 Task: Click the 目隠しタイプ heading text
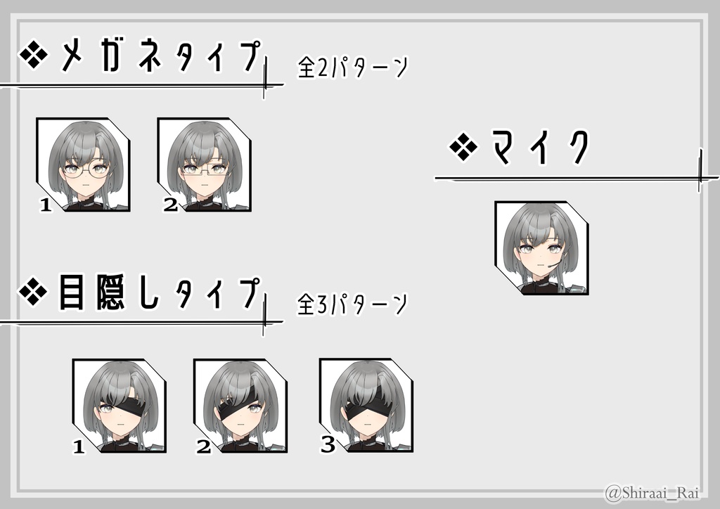[x=160, y=293]
